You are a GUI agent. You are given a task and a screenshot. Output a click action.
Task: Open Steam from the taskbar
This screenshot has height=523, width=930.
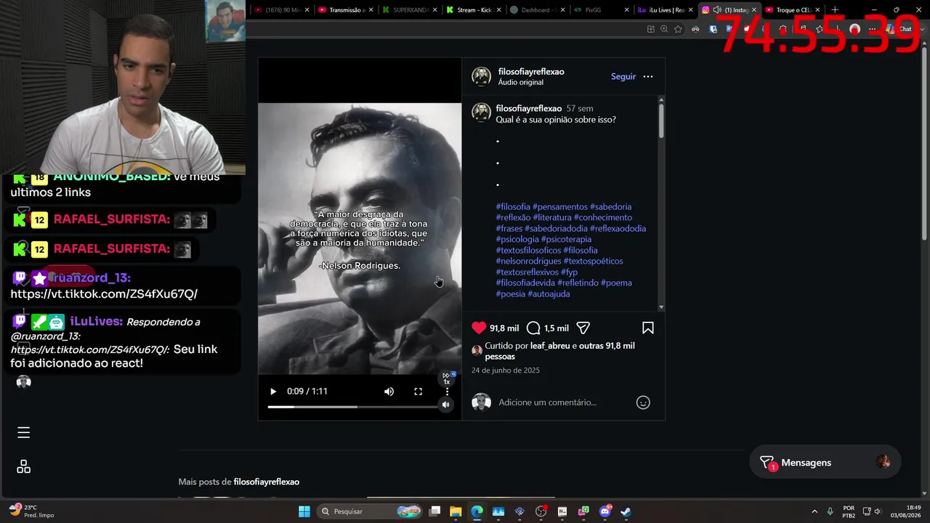[626, 511]
